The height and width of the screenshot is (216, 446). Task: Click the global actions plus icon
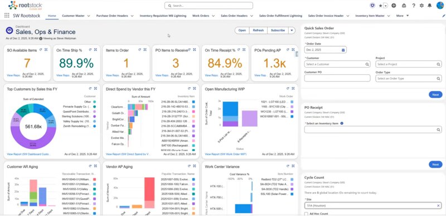click(394, 6)
